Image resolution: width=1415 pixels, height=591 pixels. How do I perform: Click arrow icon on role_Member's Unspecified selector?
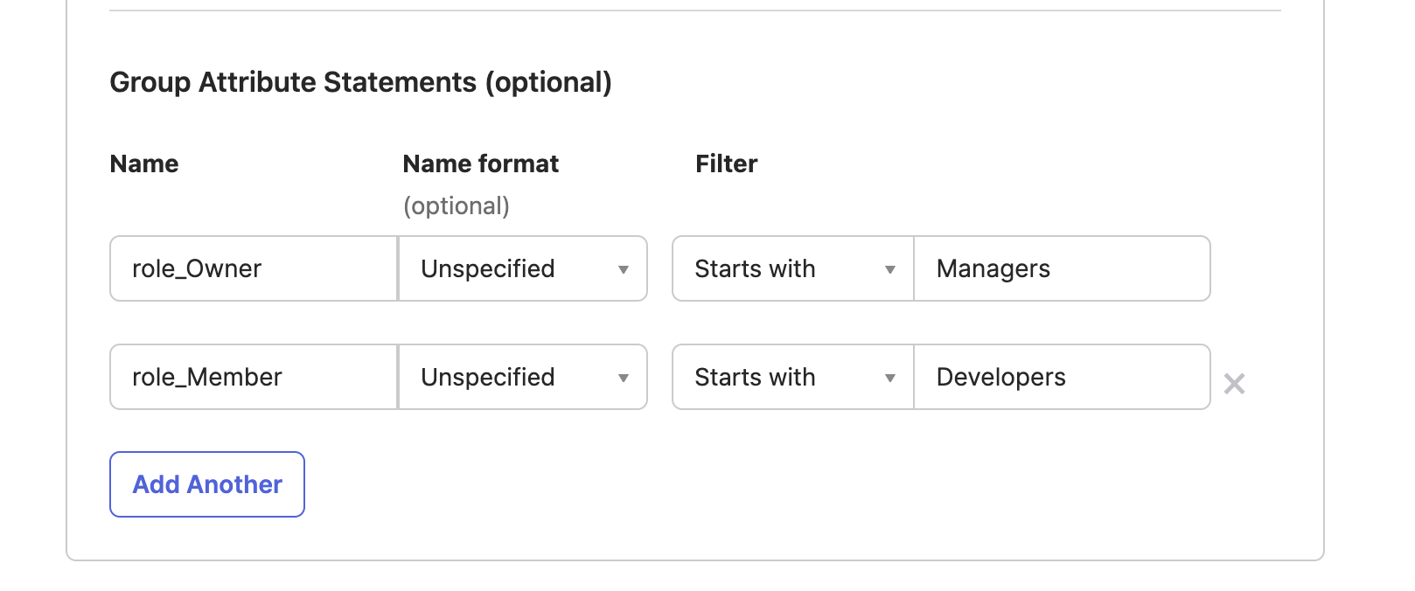(x=624, y=378)
